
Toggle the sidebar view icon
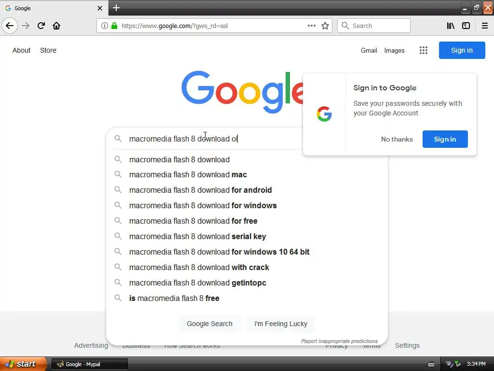[466, 26]
